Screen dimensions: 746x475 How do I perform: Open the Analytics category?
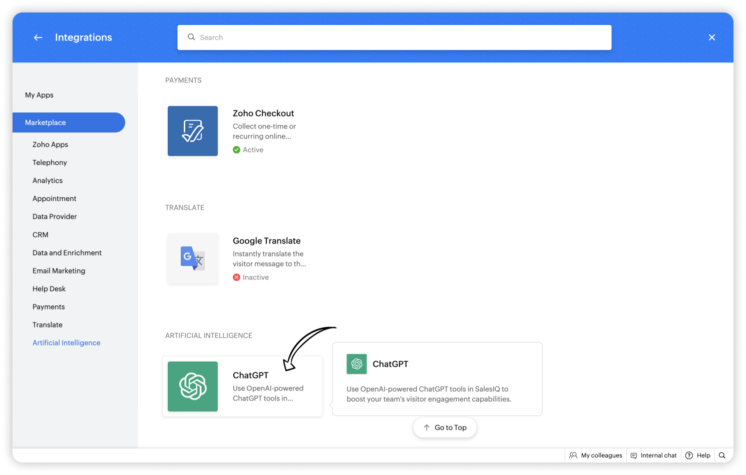point(48,180)
